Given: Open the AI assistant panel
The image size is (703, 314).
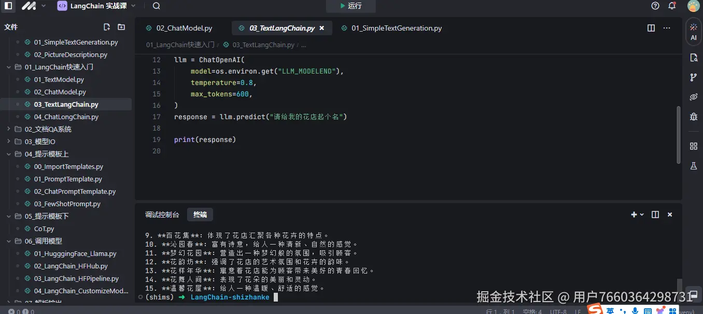Looking at the screenshot, I should [693, 31].
